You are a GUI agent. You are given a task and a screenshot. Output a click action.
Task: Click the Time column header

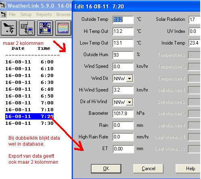pyautogui.click(x=44, y=48)
